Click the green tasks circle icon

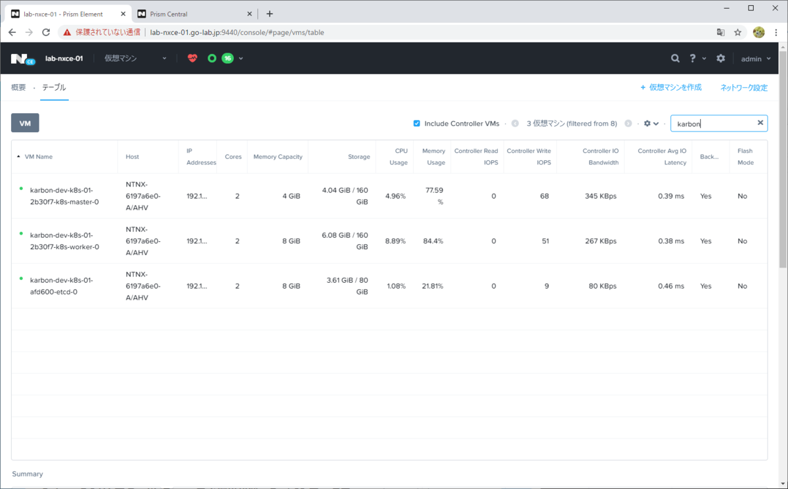pyautogui.click(x=212, y=58)
